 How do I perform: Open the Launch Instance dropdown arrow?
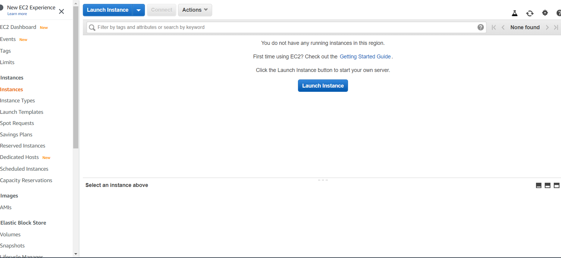click(x=139, y=10)
